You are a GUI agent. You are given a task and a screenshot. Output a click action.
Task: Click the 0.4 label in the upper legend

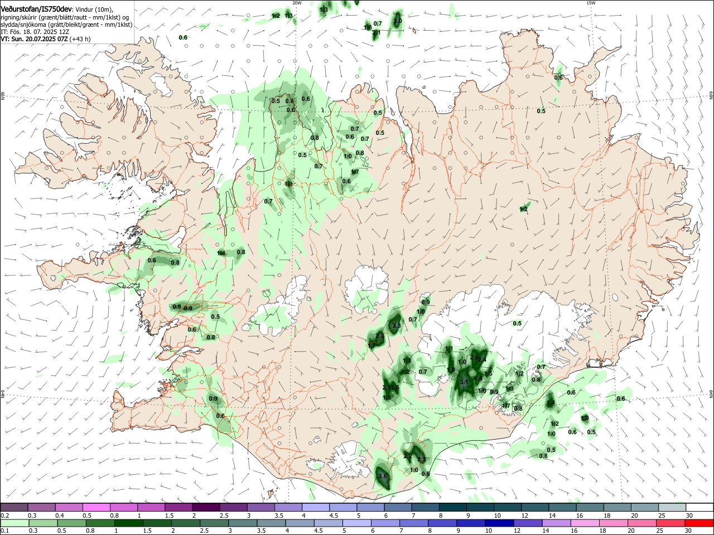pyautogui.click(x=60, y=515)
